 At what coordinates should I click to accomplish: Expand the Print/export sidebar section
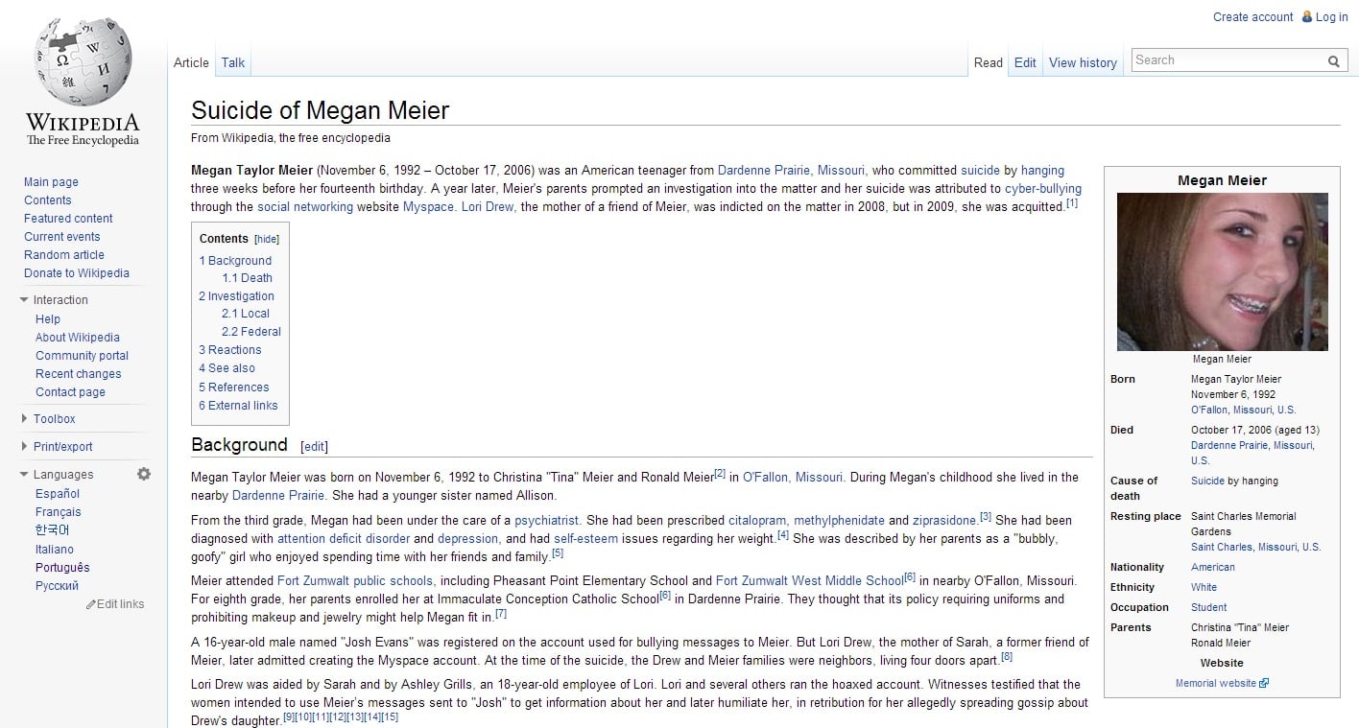click(x=25, y=447)
